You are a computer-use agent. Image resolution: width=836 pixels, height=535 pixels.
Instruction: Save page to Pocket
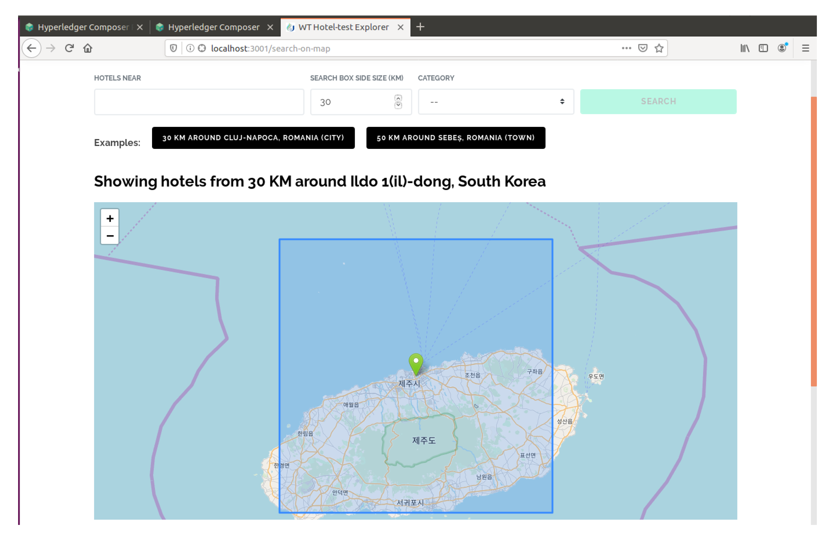point(643,48)
